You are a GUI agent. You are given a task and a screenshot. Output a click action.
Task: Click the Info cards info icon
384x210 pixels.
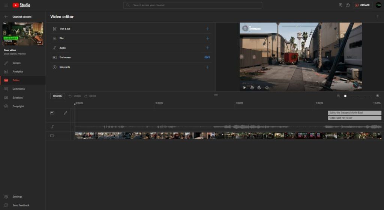54,67
